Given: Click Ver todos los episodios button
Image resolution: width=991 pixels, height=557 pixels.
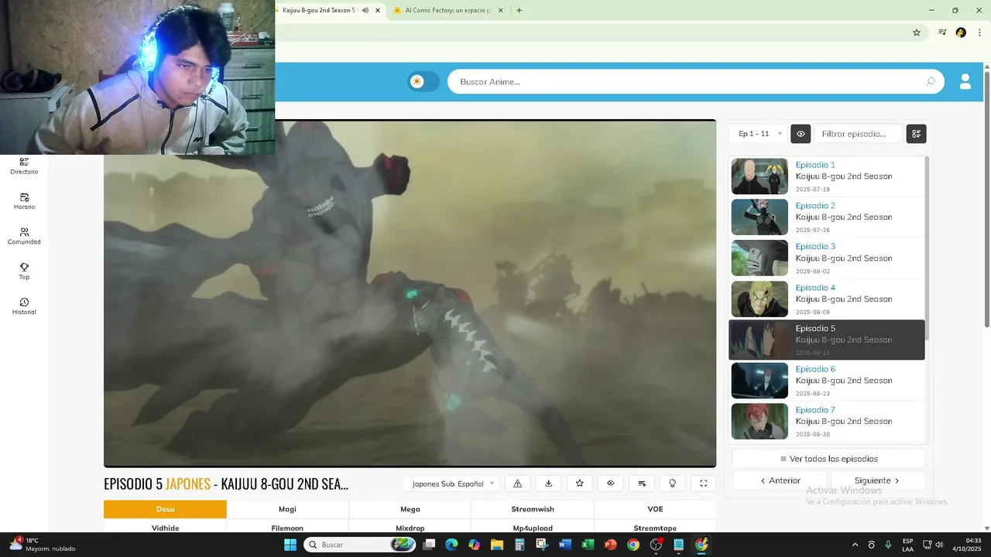Looking at the screenshot, I should click(828, 459).
